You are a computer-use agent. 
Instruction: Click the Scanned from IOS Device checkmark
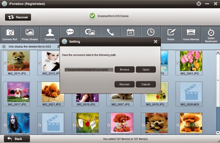click(92, 16)
